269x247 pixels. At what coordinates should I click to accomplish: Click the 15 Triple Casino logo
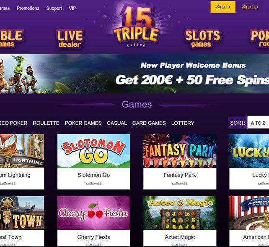coord(137,26)
